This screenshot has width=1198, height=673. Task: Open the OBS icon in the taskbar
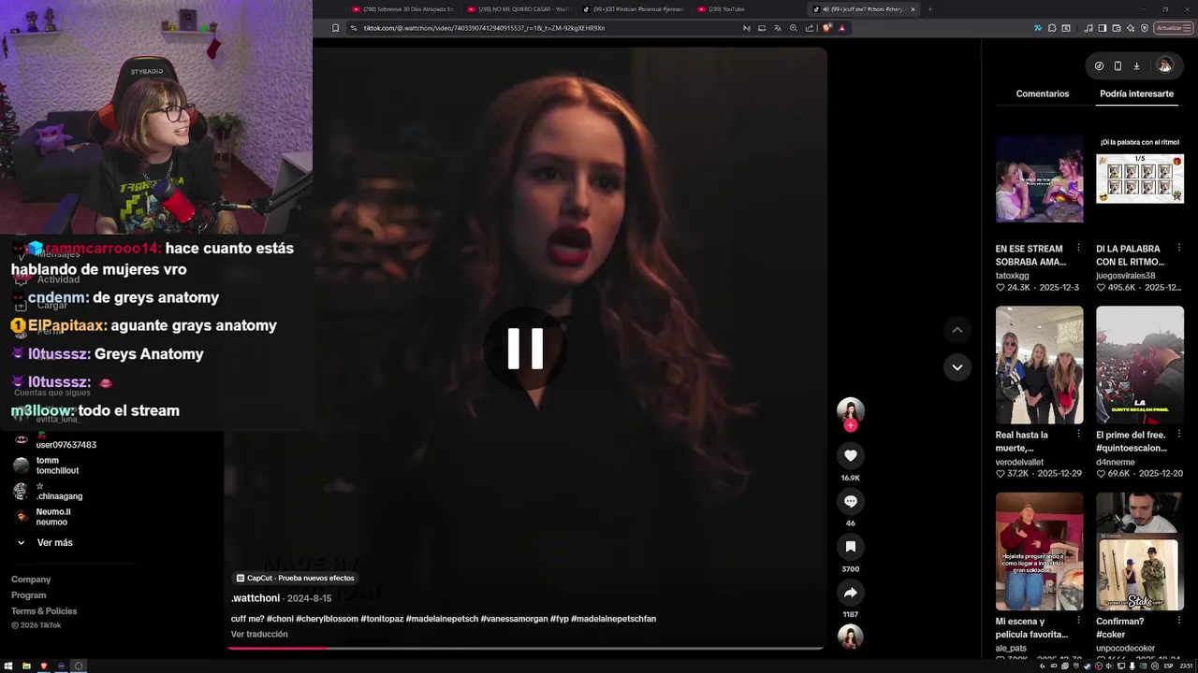(x=79, y=666)
